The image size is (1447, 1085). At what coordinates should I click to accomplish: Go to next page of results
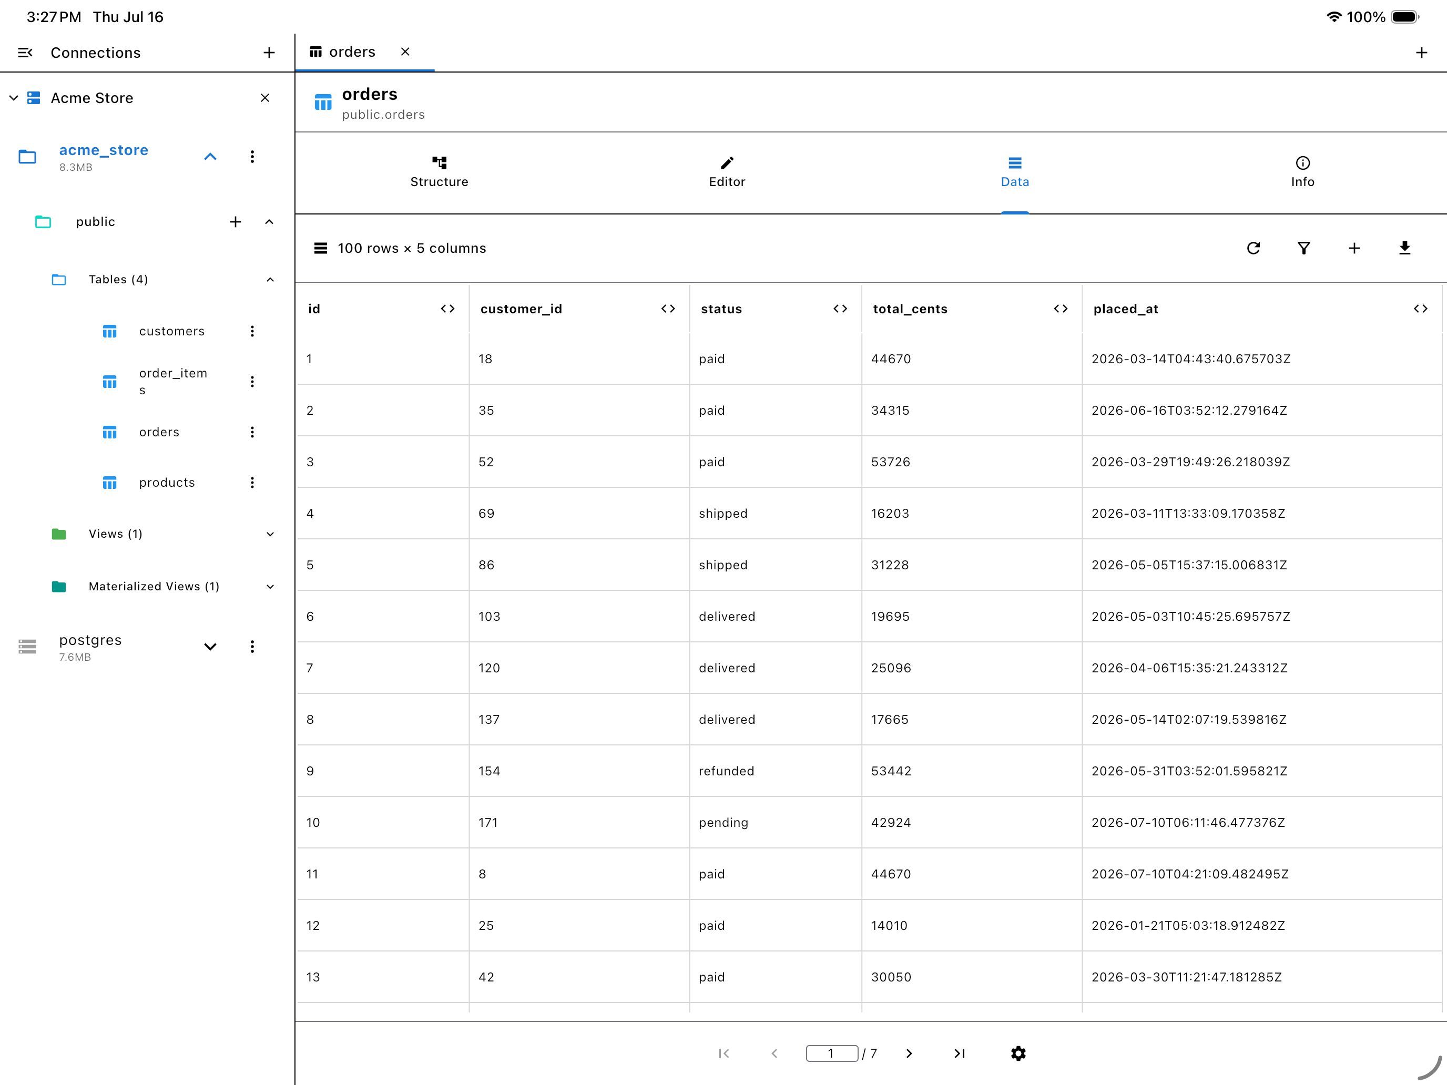[x=909, y=1053]
